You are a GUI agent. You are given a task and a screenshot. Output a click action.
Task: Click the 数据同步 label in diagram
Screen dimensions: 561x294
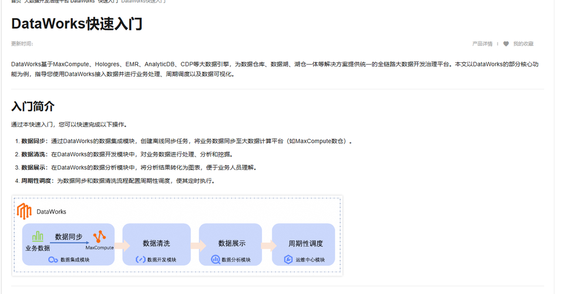pos(69,237)
